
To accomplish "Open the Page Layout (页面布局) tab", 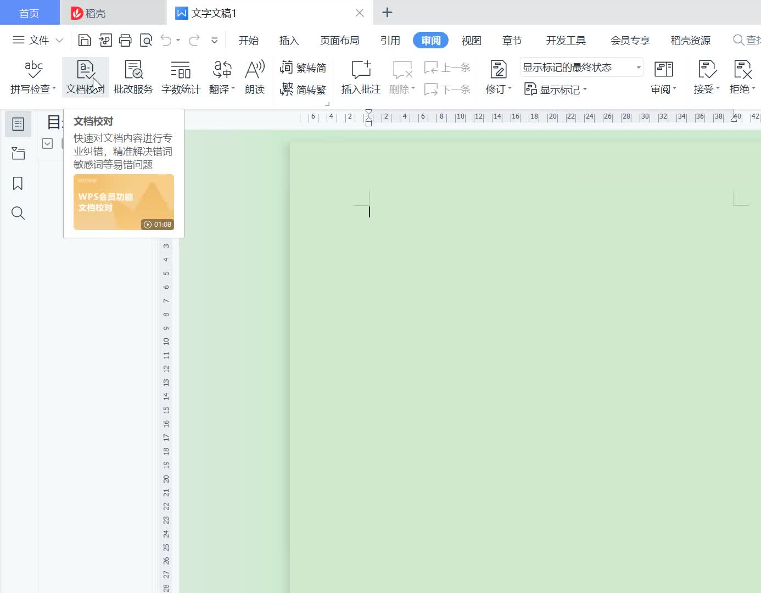I will pos(339,41).
